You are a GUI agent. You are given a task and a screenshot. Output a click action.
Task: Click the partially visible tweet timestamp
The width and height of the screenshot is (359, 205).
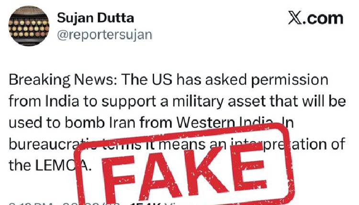pos(64,203)
